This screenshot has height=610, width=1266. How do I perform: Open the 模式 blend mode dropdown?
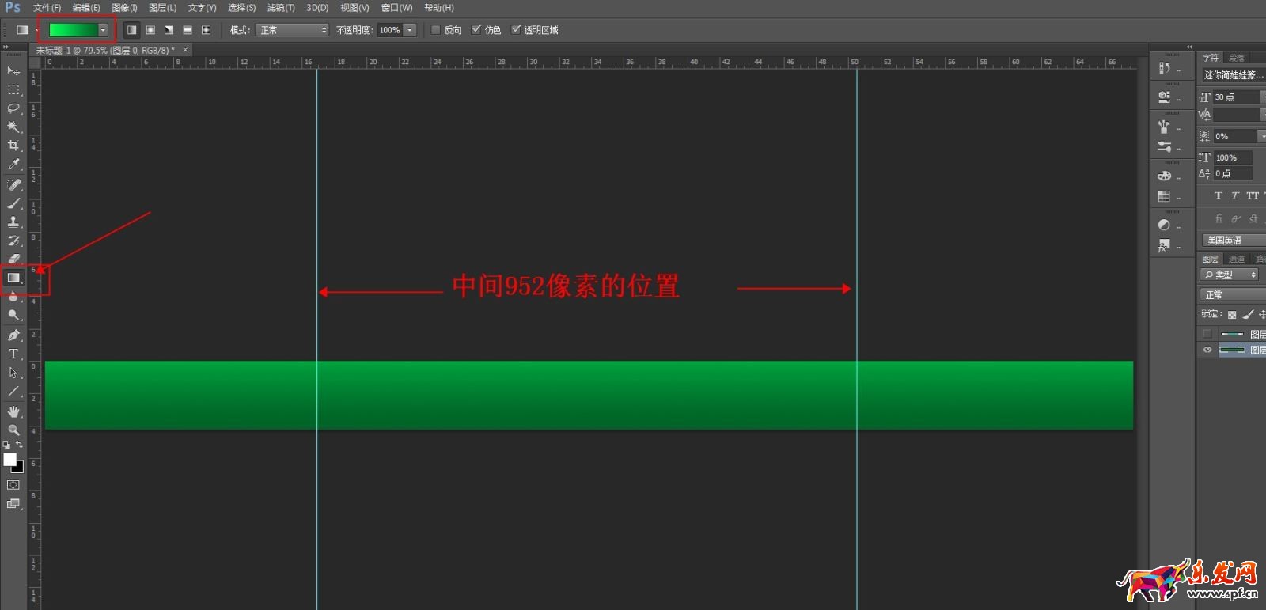(x=292, y=30)
